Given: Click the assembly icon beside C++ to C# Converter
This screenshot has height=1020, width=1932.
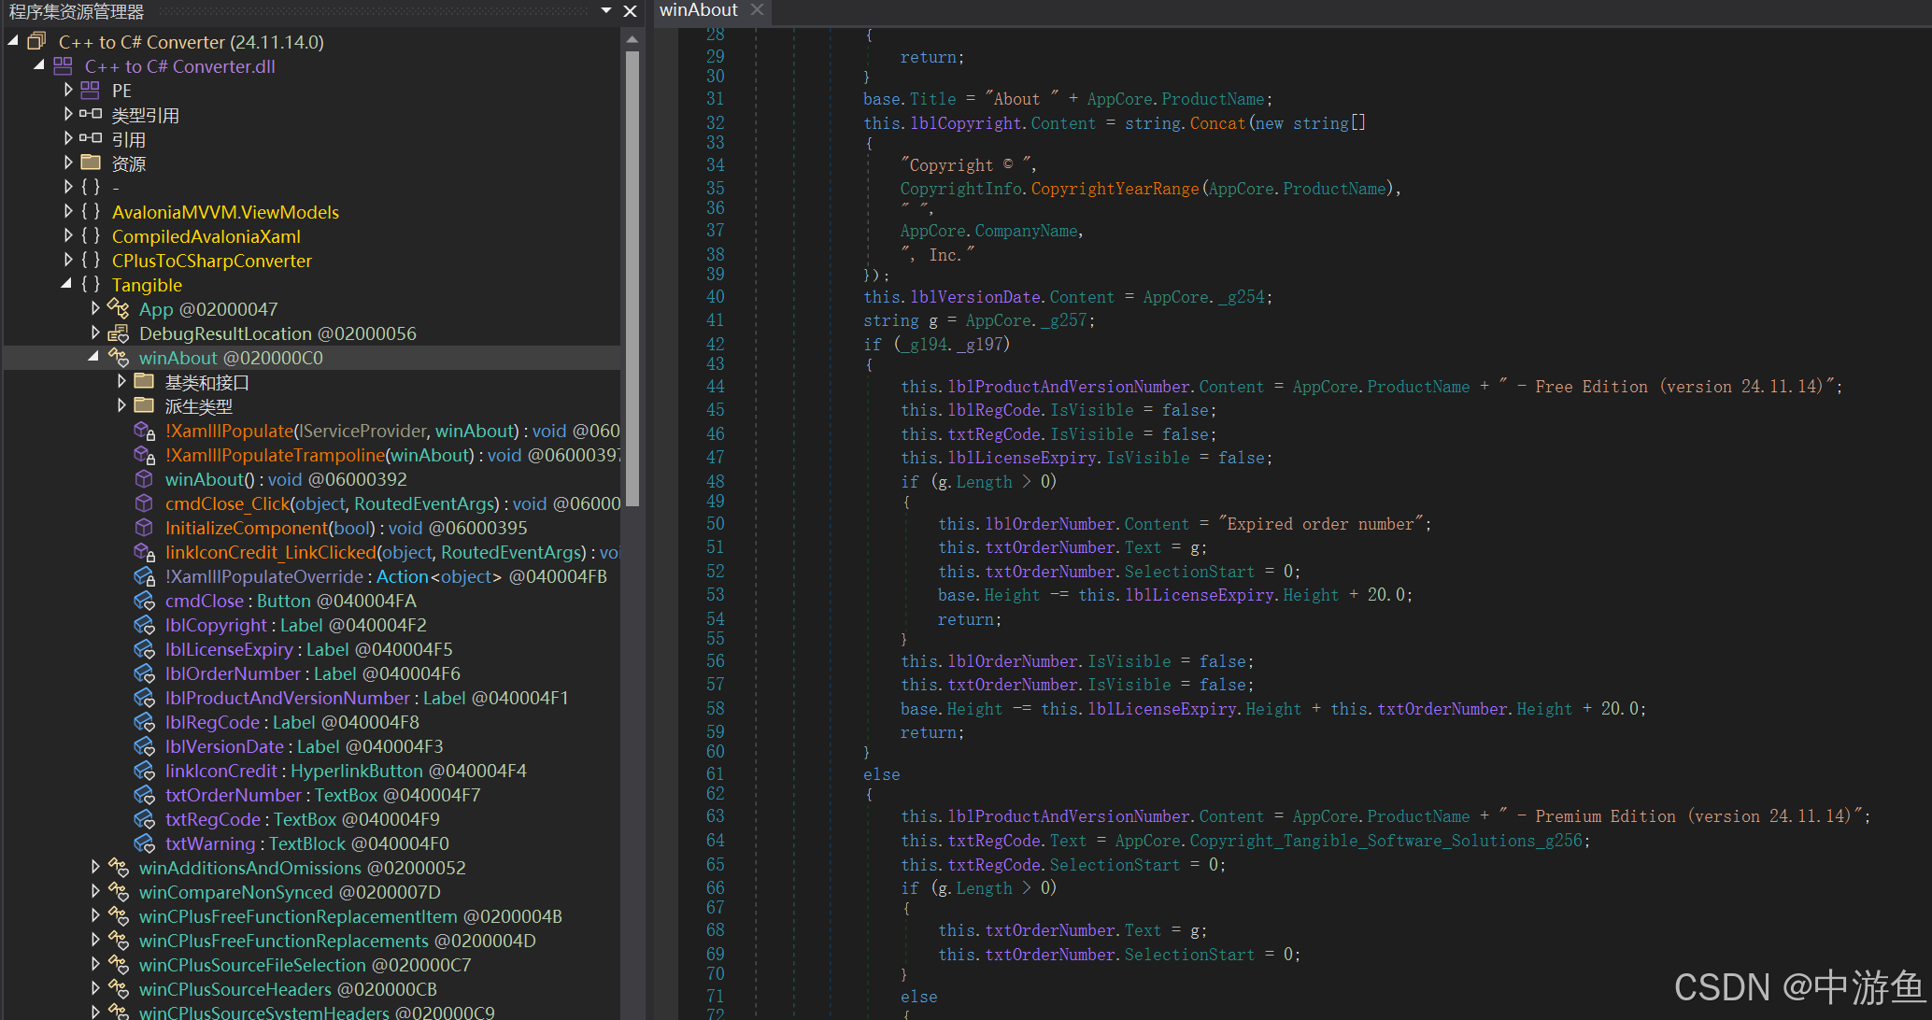Looking at the screenshot, I should pyautogui.click(x=36, y=42).
